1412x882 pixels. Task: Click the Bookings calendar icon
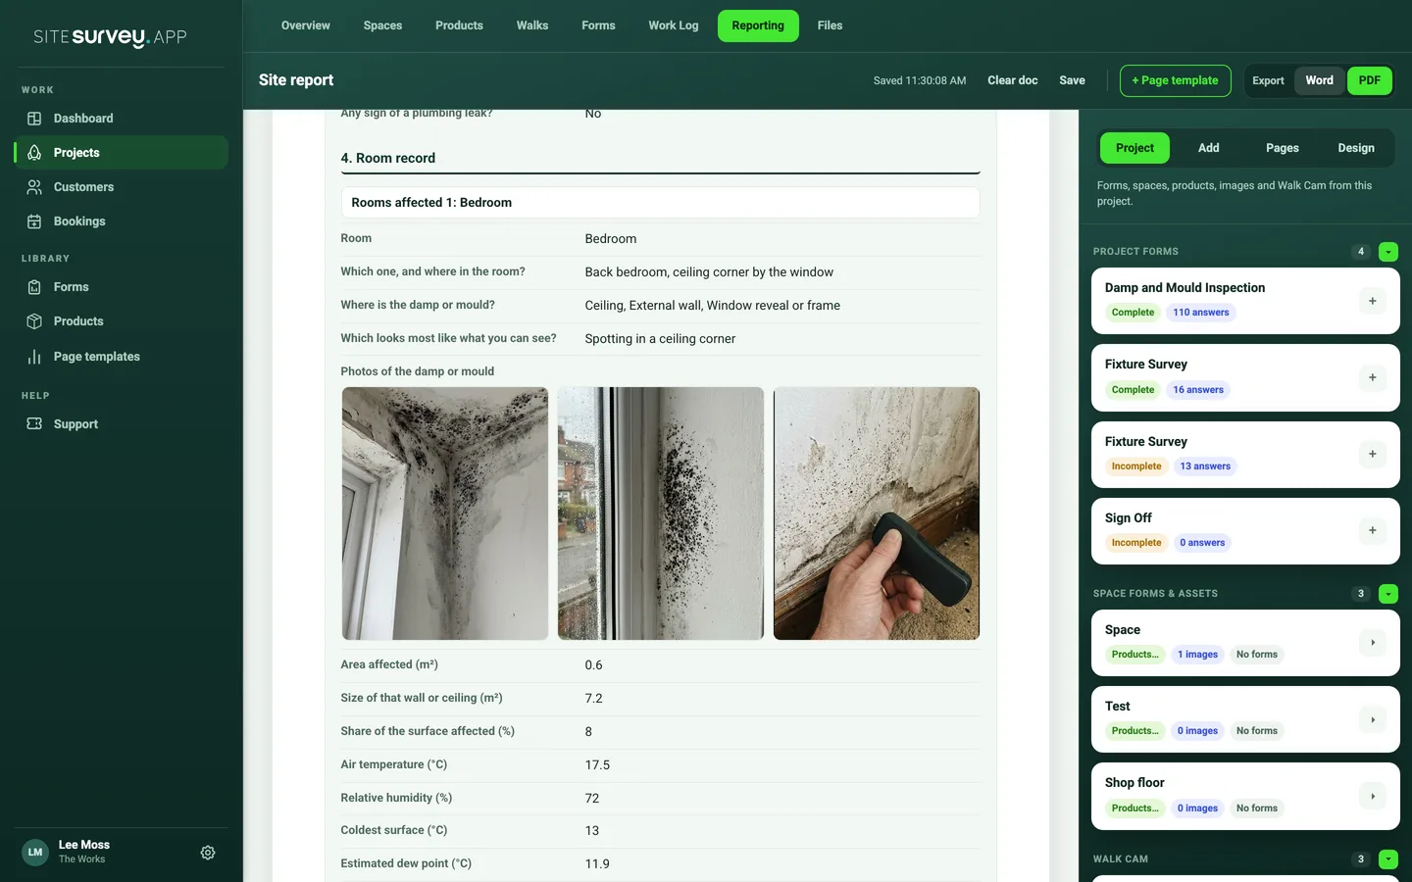(34, 221)
